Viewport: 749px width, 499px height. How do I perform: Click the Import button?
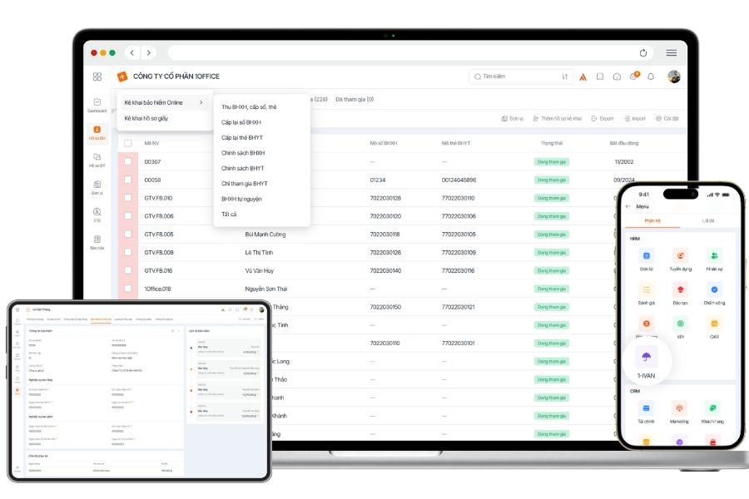point(634,118)
